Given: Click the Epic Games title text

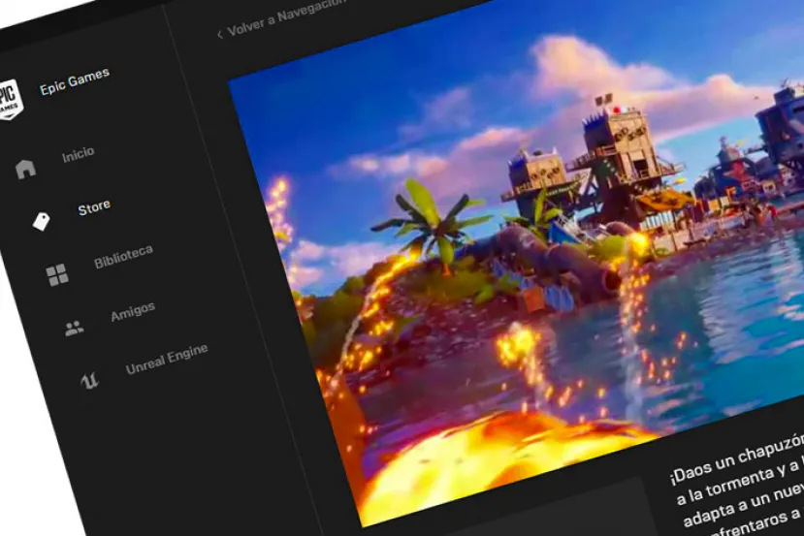Looking at the screenshot, I should (x=75, y=81).
